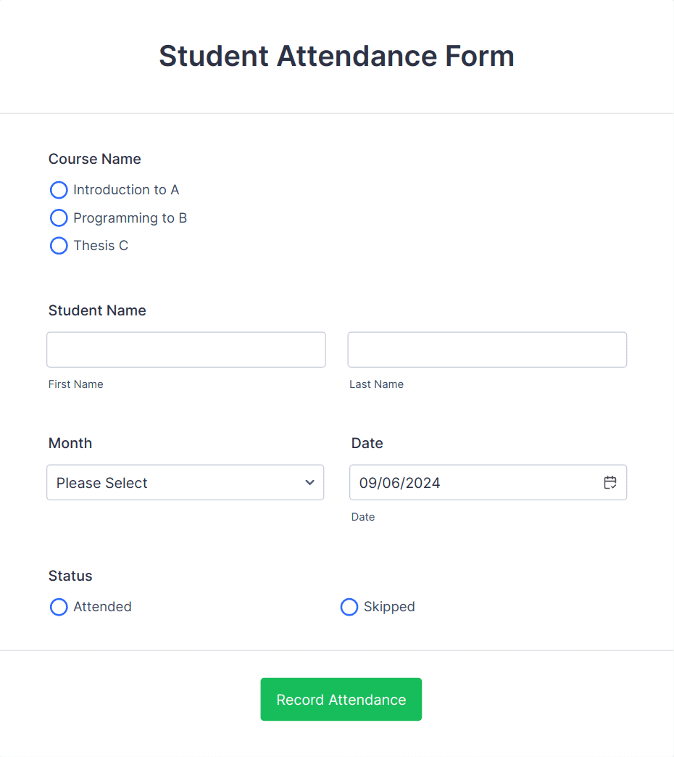This screenshot has height=757, width=674.
Task: Click the chevron on the Month selector
Action: coord(309,482)
